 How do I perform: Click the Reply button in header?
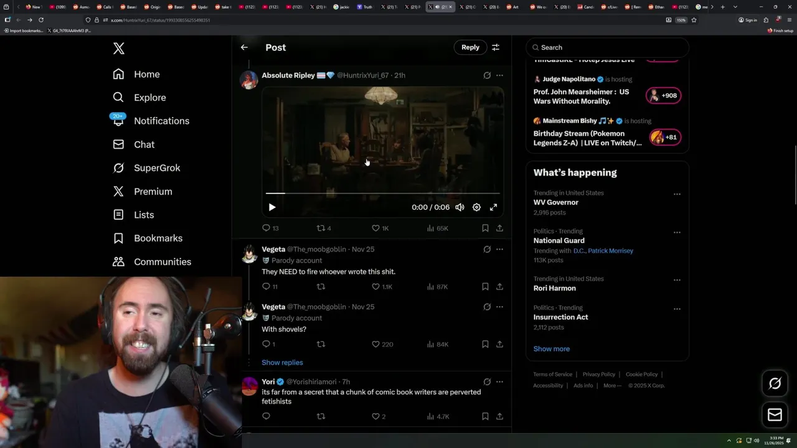[470, 47]
